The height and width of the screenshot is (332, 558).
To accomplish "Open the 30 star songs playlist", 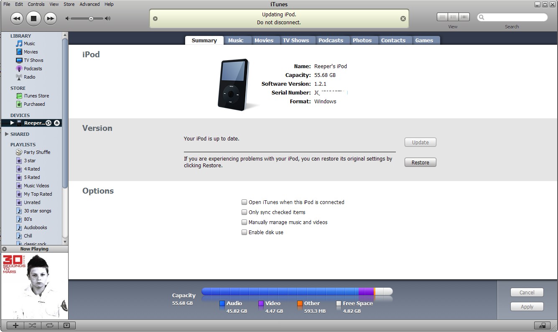I will 37,211.
